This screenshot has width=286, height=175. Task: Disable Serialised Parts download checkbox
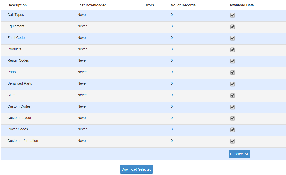(x=232, y=84)
